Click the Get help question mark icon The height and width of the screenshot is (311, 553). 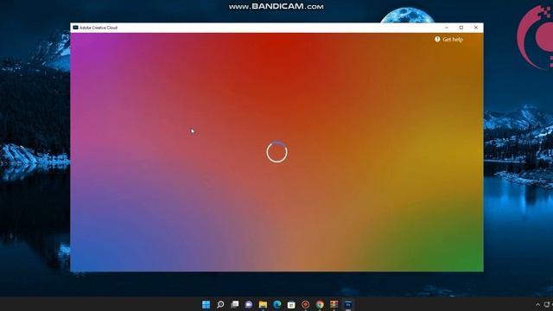point(437,39)
